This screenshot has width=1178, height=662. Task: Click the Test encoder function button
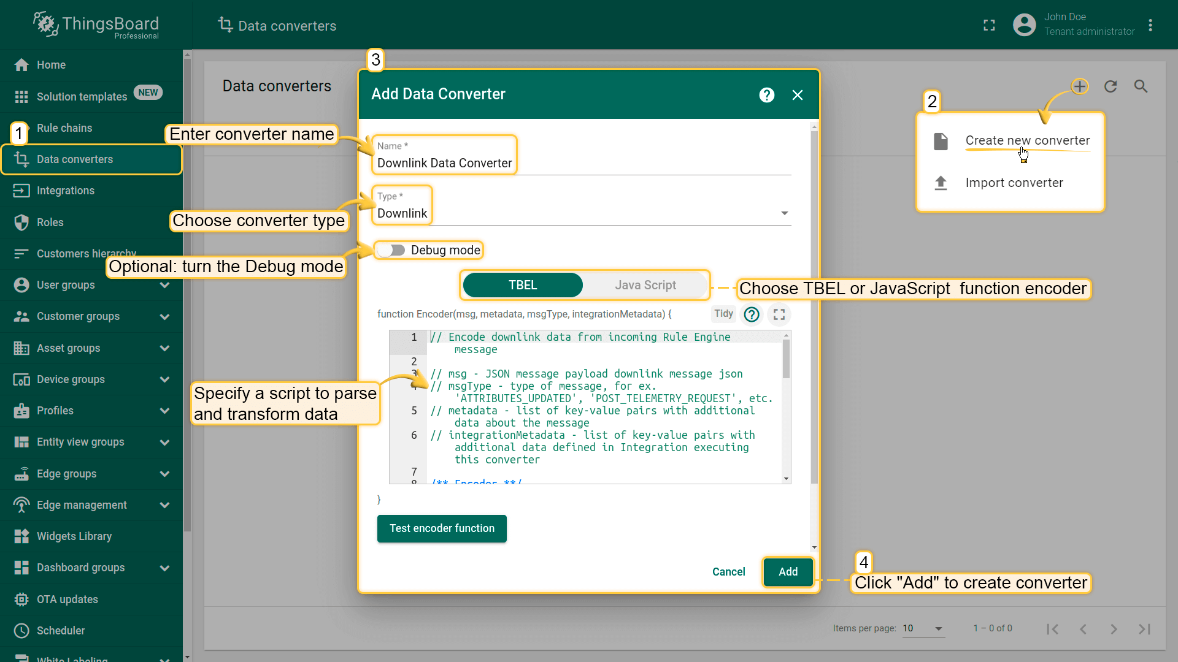(442, 528)
